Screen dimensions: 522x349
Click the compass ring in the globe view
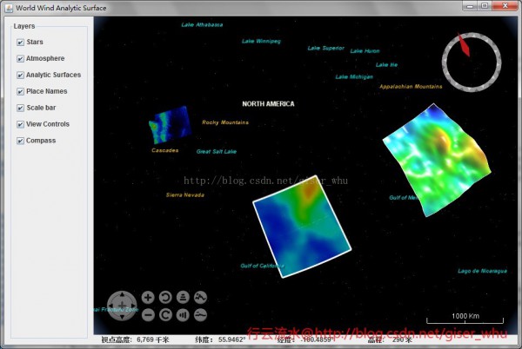point(472,62)
